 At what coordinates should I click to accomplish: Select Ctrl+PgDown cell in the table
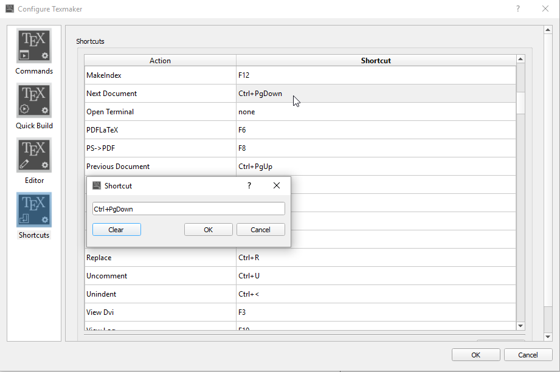[376, 94]
